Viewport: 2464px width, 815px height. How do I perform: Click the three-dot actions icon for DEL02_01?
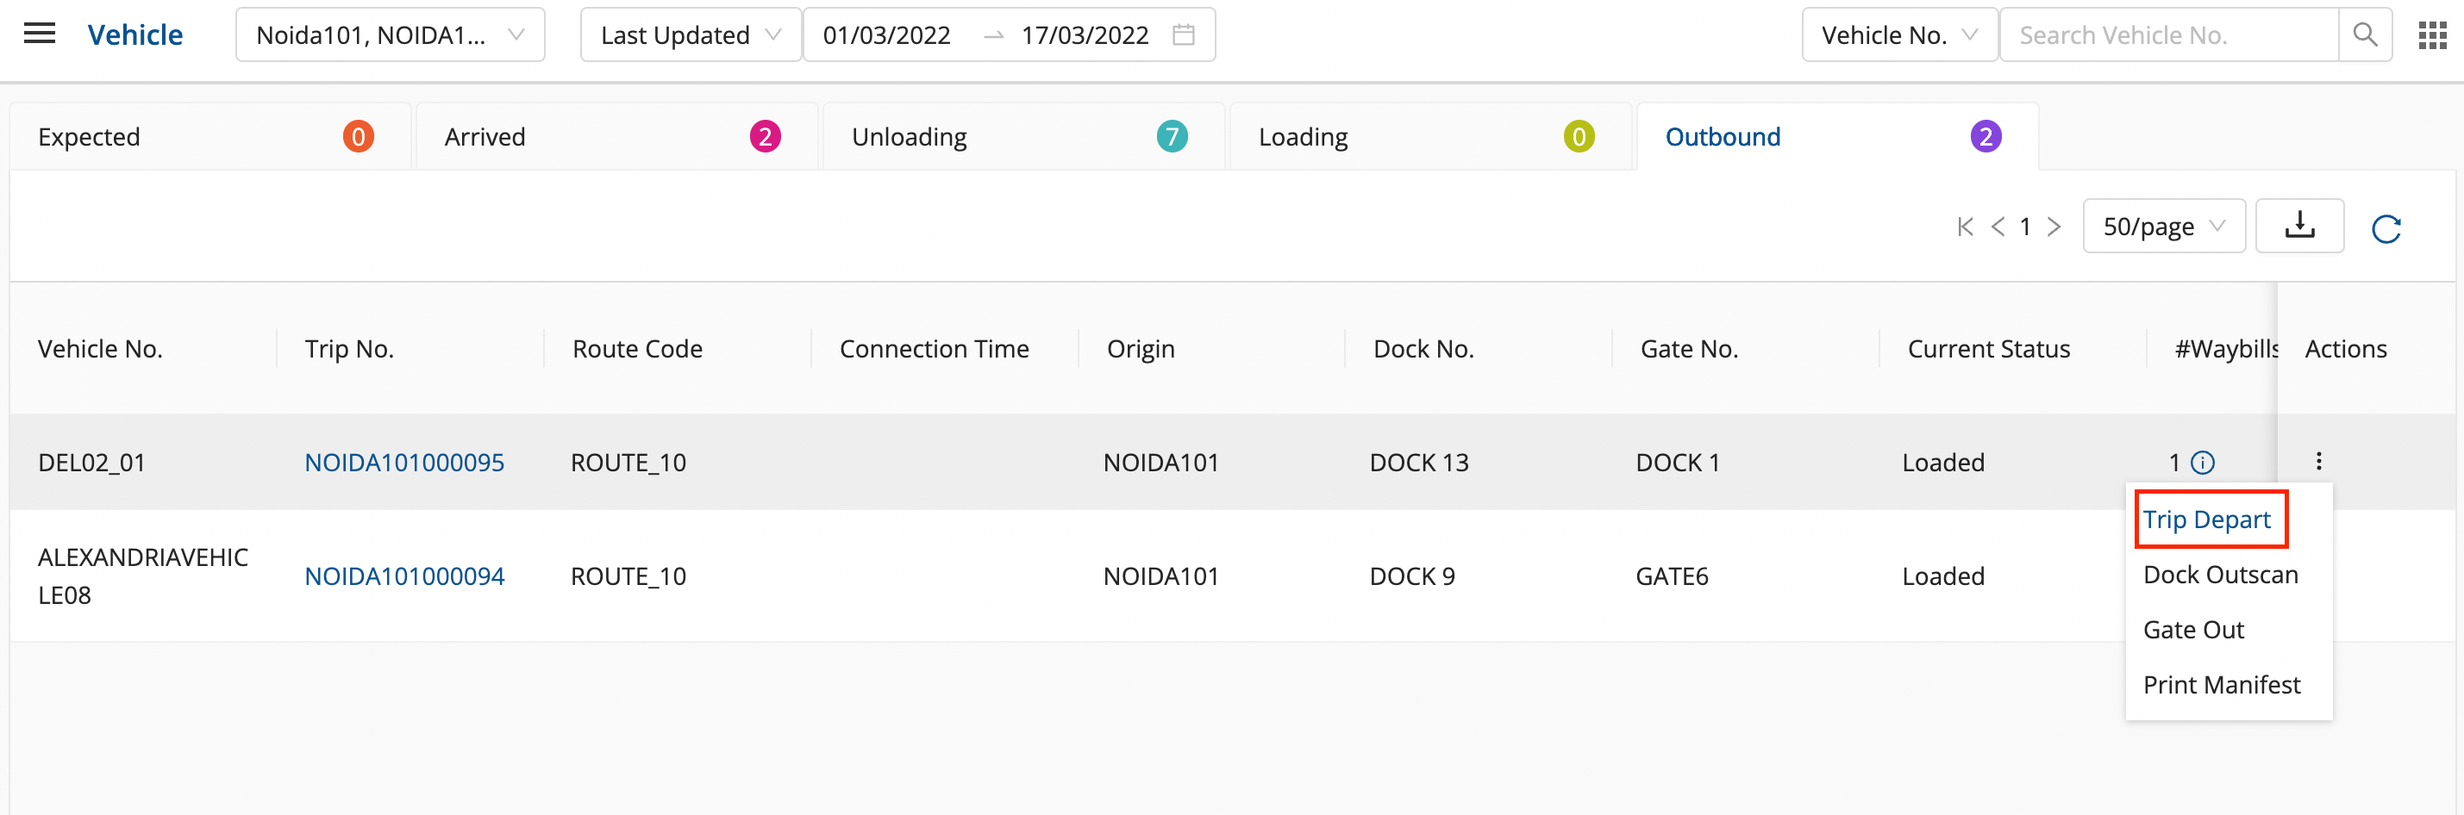2318,462
